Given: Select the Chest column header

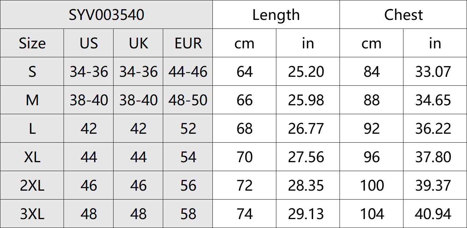Looking at the screenshot, I should pos(403,15).
